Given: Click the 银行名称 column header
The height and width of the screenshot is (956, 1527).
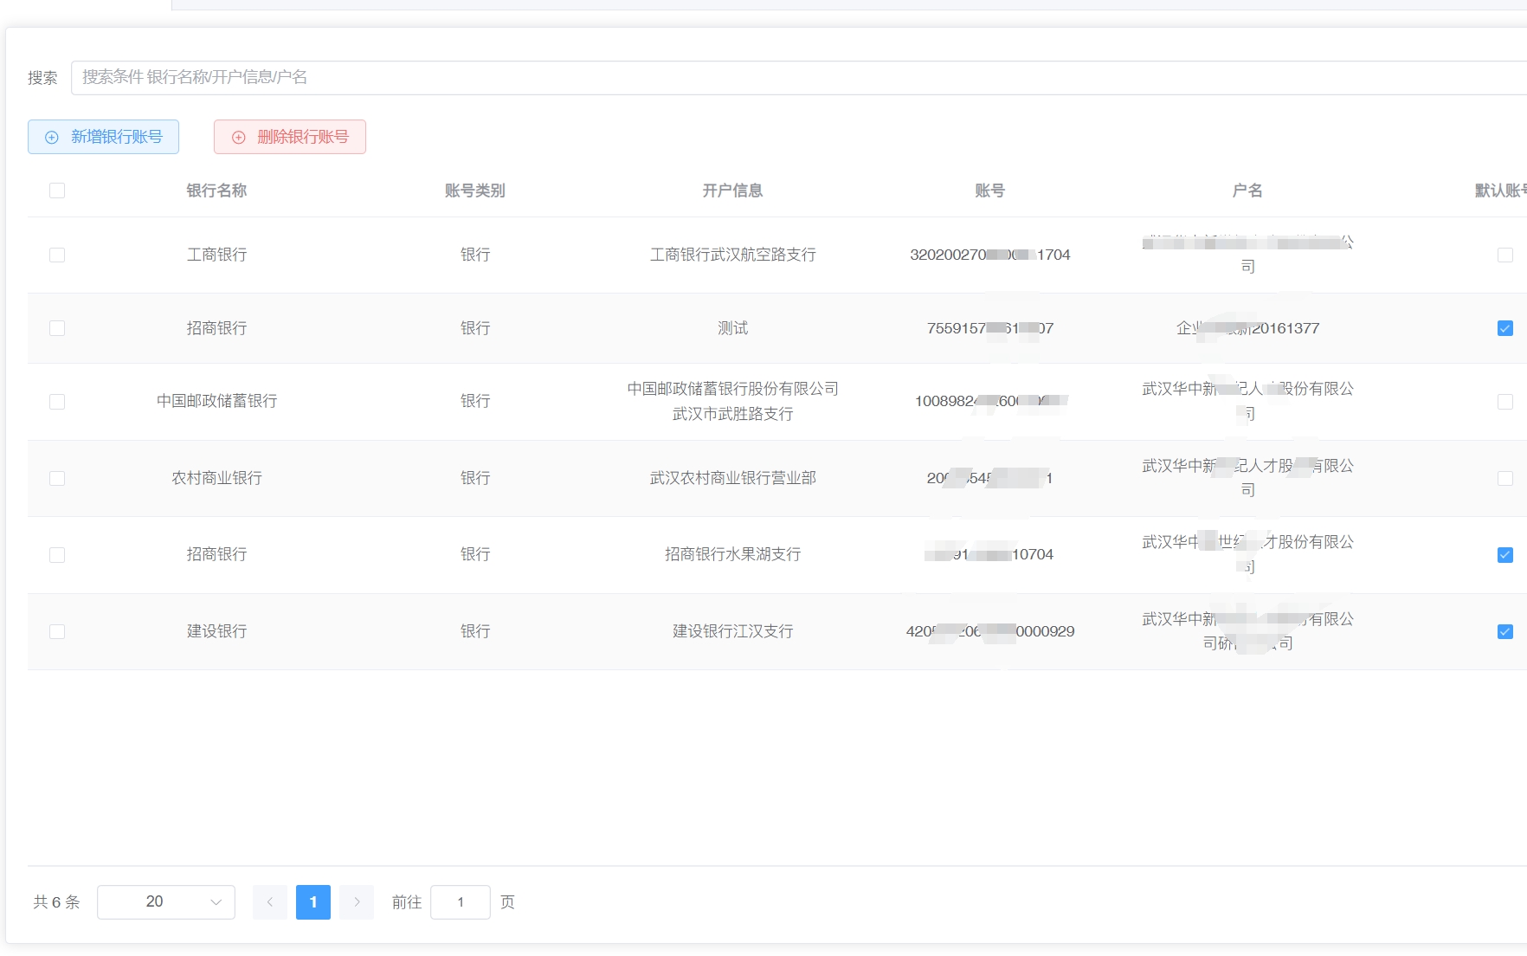Looking at the screenshot, I should pos(216,191).
